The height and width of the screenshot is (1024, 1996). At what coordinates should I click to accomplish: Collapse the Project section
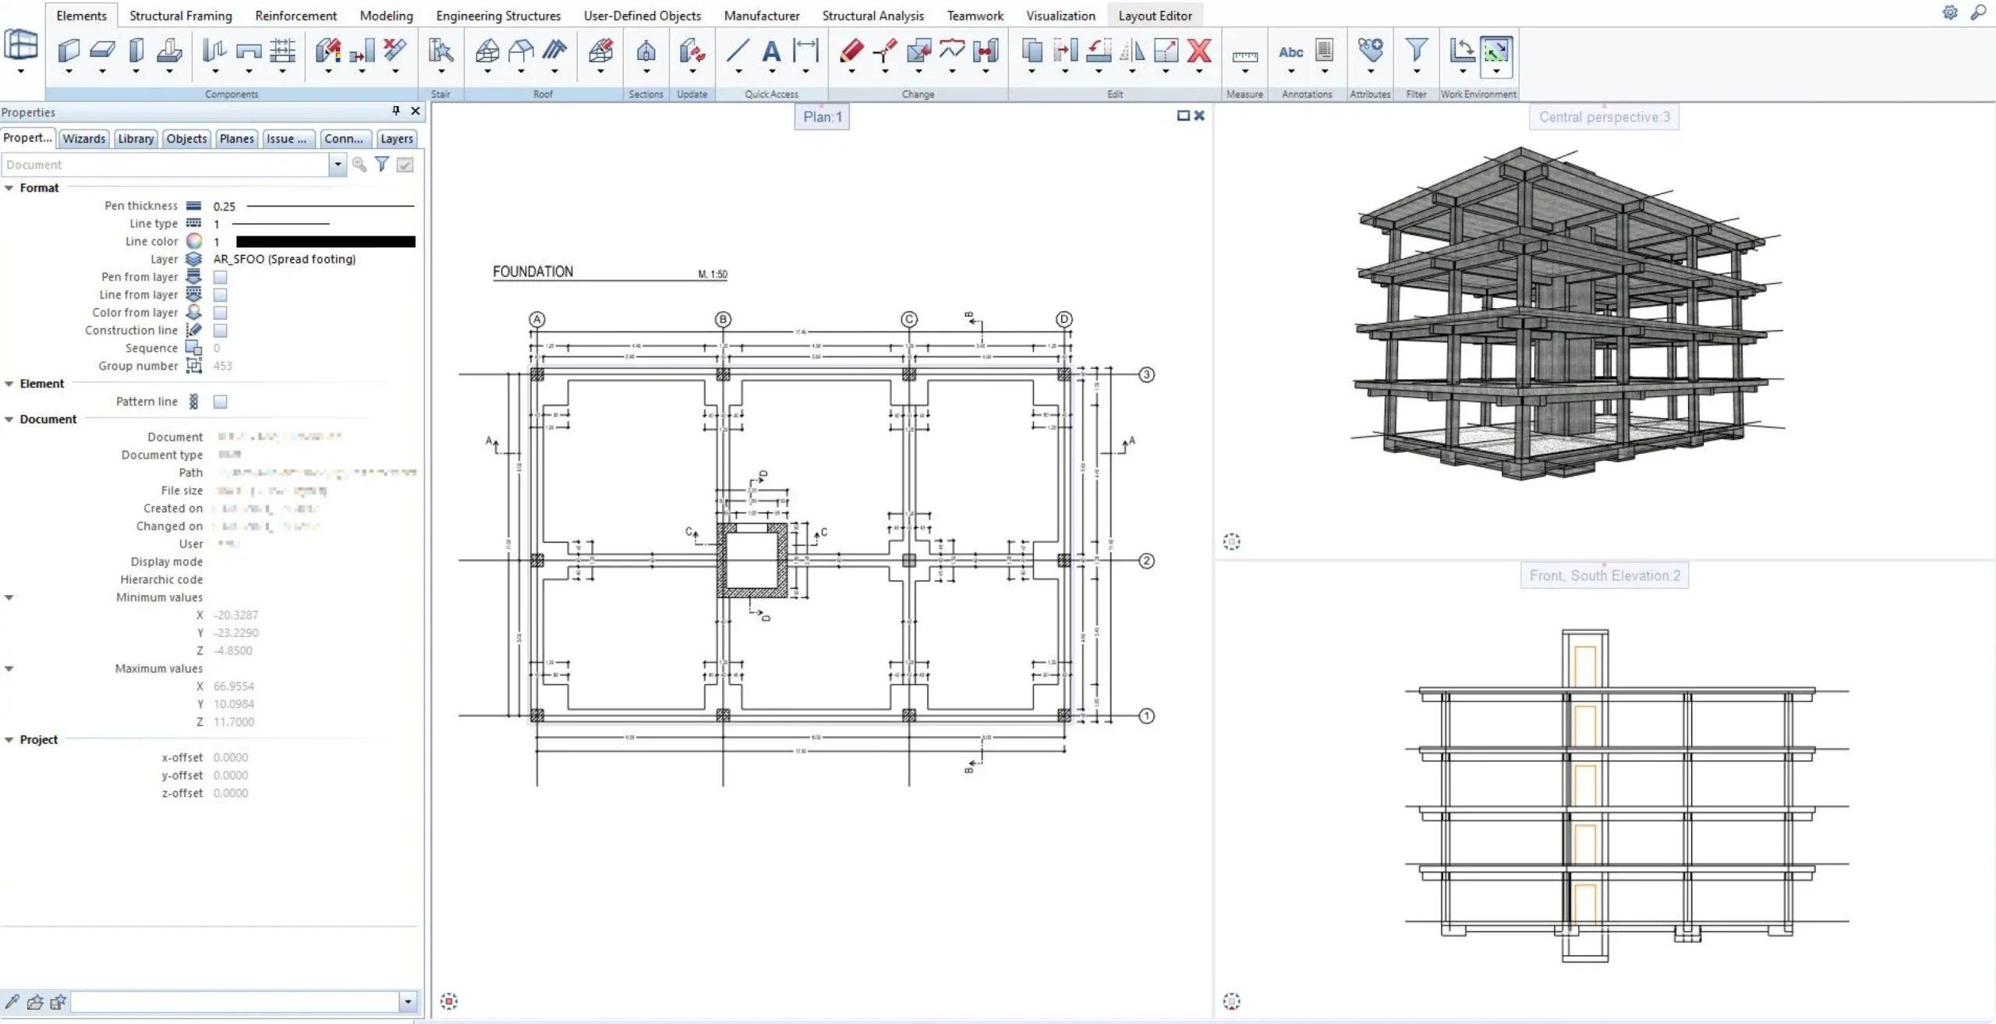tap(9, 739)
